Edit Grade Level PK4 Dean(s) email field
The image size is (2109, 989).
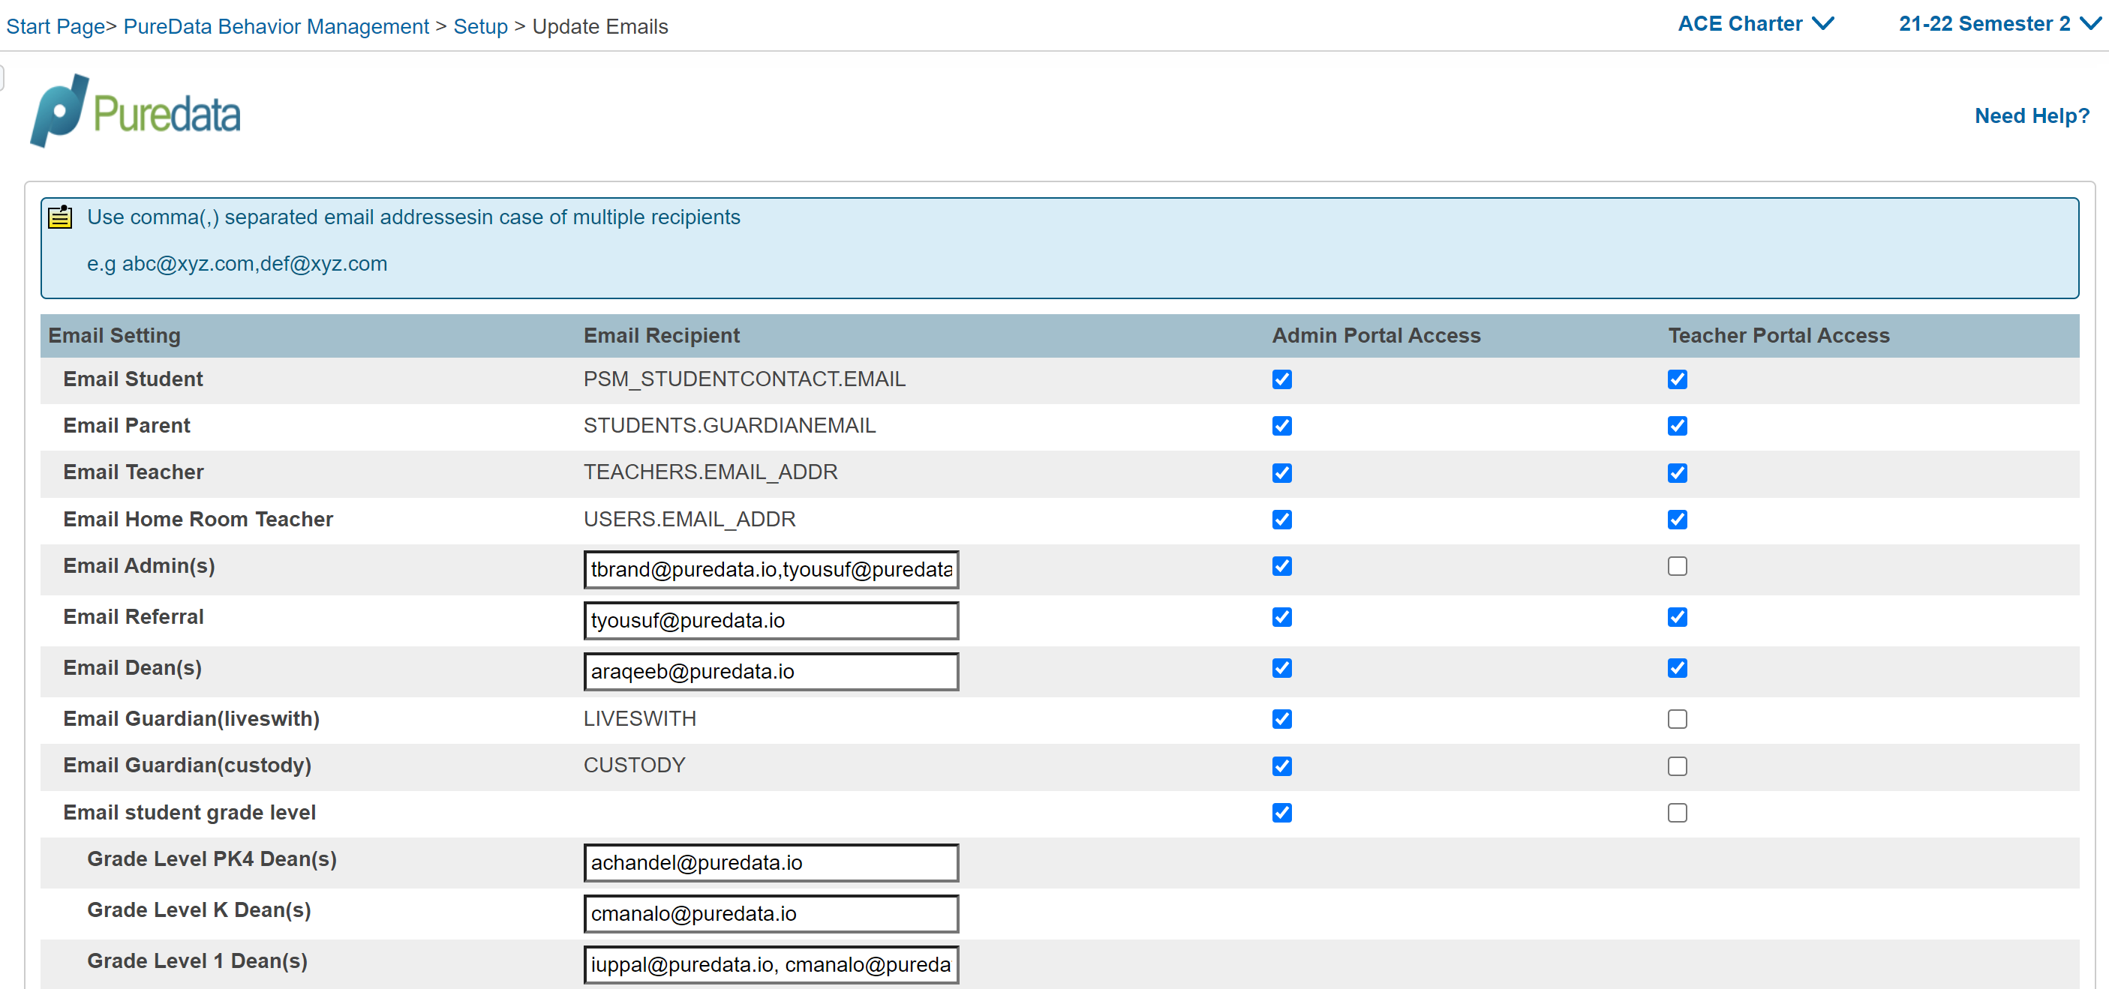point(771,863)
